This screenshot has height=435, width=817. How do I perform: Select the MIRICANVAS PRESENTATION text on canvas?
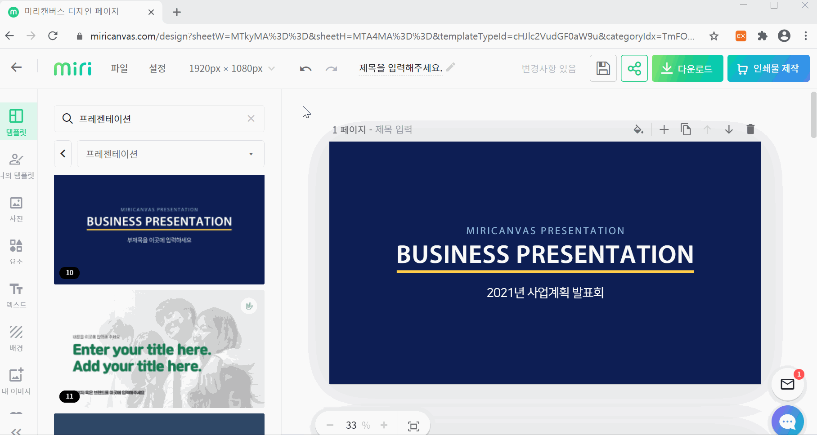(545, 231)
